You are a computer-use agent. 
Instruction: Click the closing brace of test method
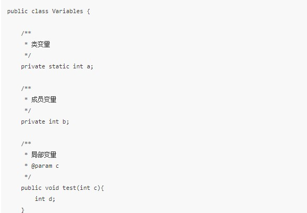tap(23, 210)
